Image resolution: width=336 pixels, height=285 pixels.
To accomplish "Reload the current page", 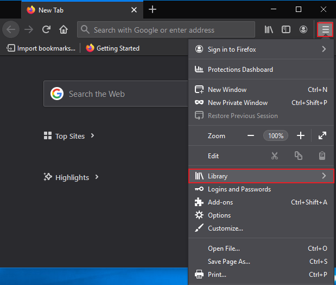I will (46, 29).
